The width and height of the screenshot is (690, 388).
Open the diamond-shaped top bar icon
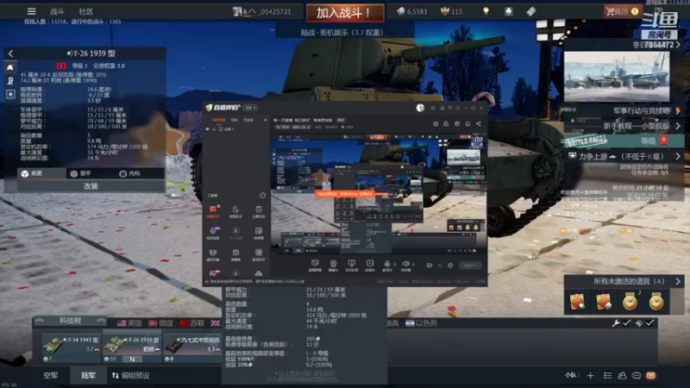509,11
